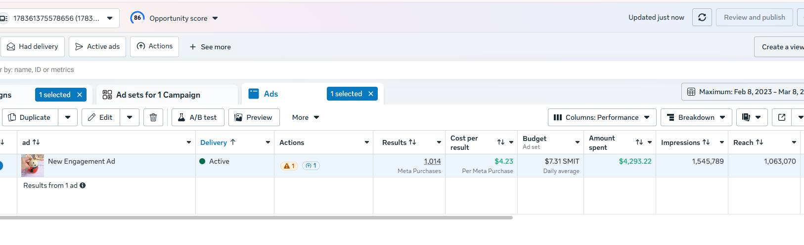The width and height of the screenshot is (804, 245).
Task: Click the export share icon button
Action: click(782, 117)
